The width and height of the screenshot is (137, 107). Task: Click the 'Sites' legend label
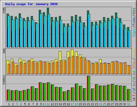(x=134, y=65)
